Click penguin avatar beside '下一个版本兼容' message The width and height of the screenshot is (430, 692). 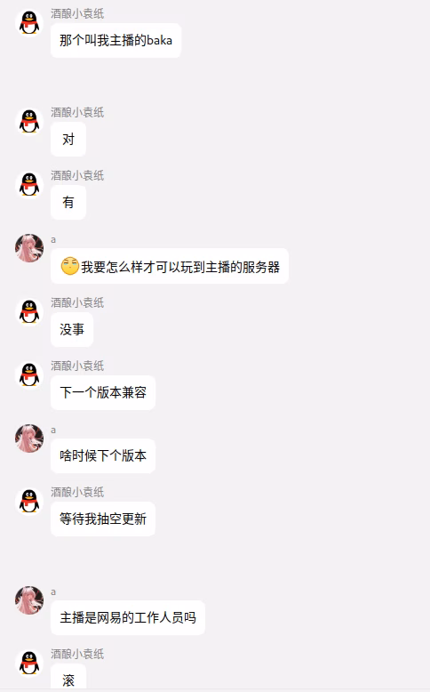point(29,374)
